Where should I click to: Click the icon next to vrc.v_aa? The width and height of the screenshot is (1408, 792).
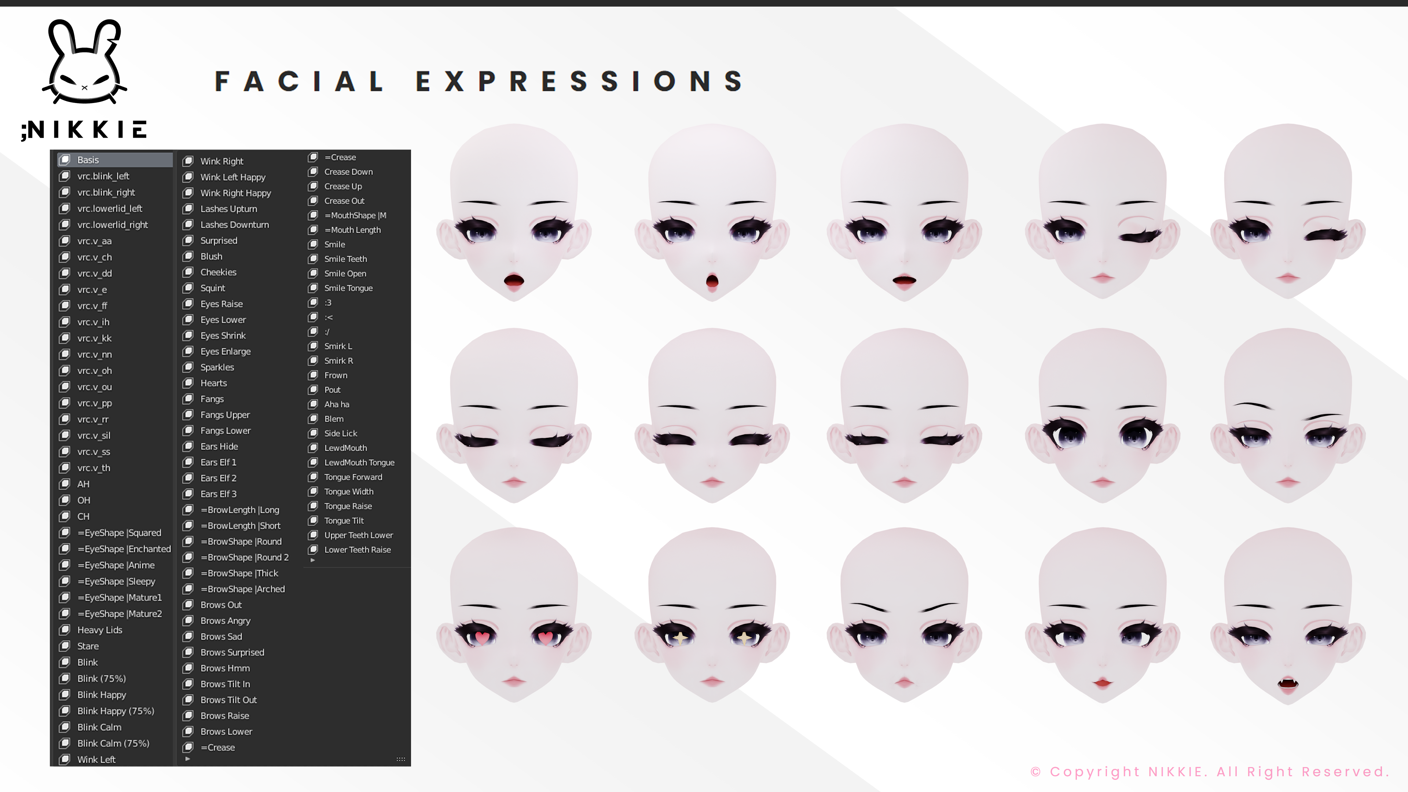point(65,241)
